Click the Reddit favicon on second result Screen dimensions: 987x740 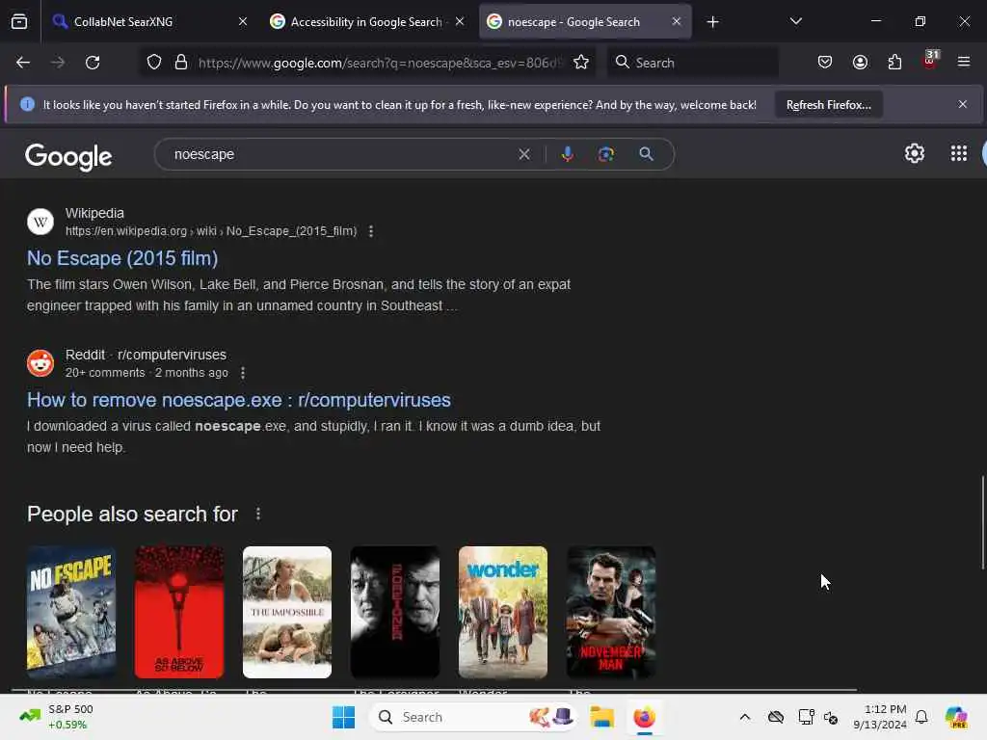pyautogui.click(x=40, y=363)
